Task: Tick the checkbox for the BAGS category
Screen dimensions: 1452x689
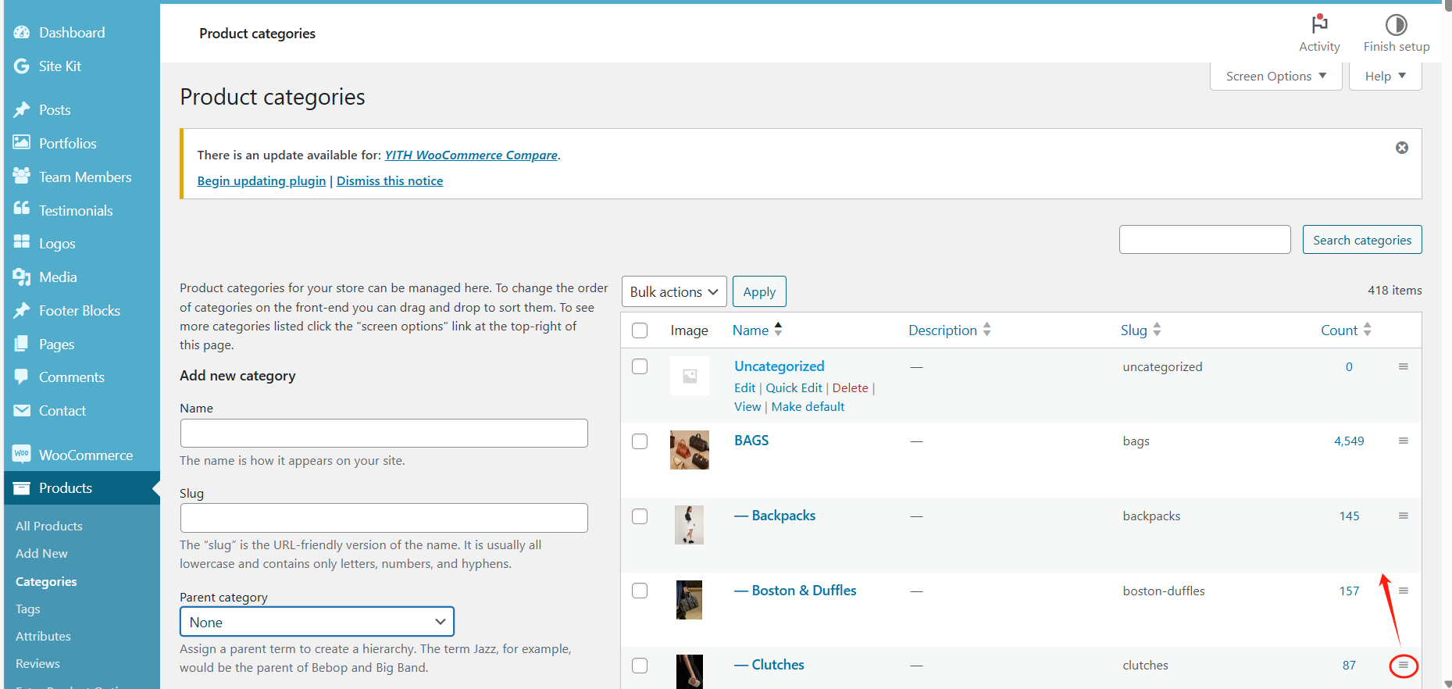Action: click(640, 441)
